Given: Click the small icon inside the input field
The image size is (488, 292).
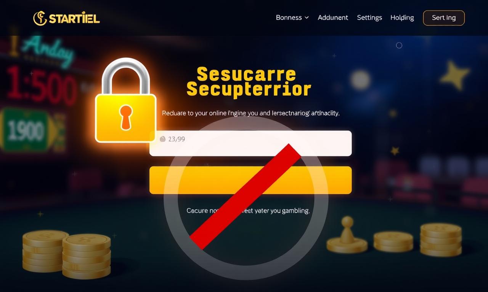Looking at the screenshot, I should (162, 139).
